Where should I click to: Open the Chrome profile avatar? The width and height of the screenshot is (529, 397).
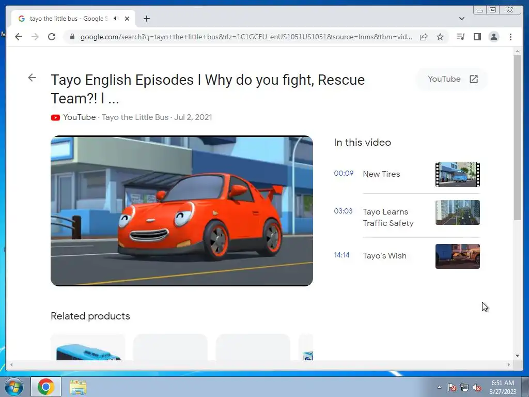coord(493,37)
